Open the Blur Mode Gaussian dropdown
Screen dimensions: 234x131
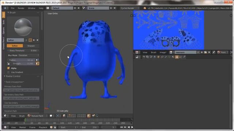23,55
